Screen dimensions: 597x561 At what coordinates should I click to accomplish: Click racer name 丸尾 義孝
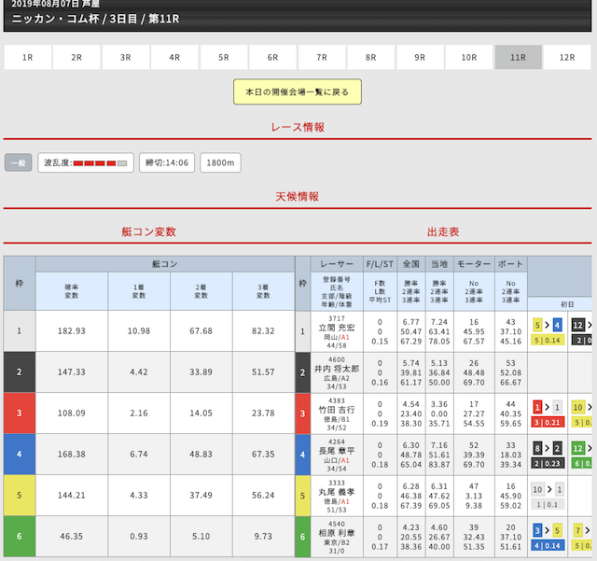(x=337, y=493)
